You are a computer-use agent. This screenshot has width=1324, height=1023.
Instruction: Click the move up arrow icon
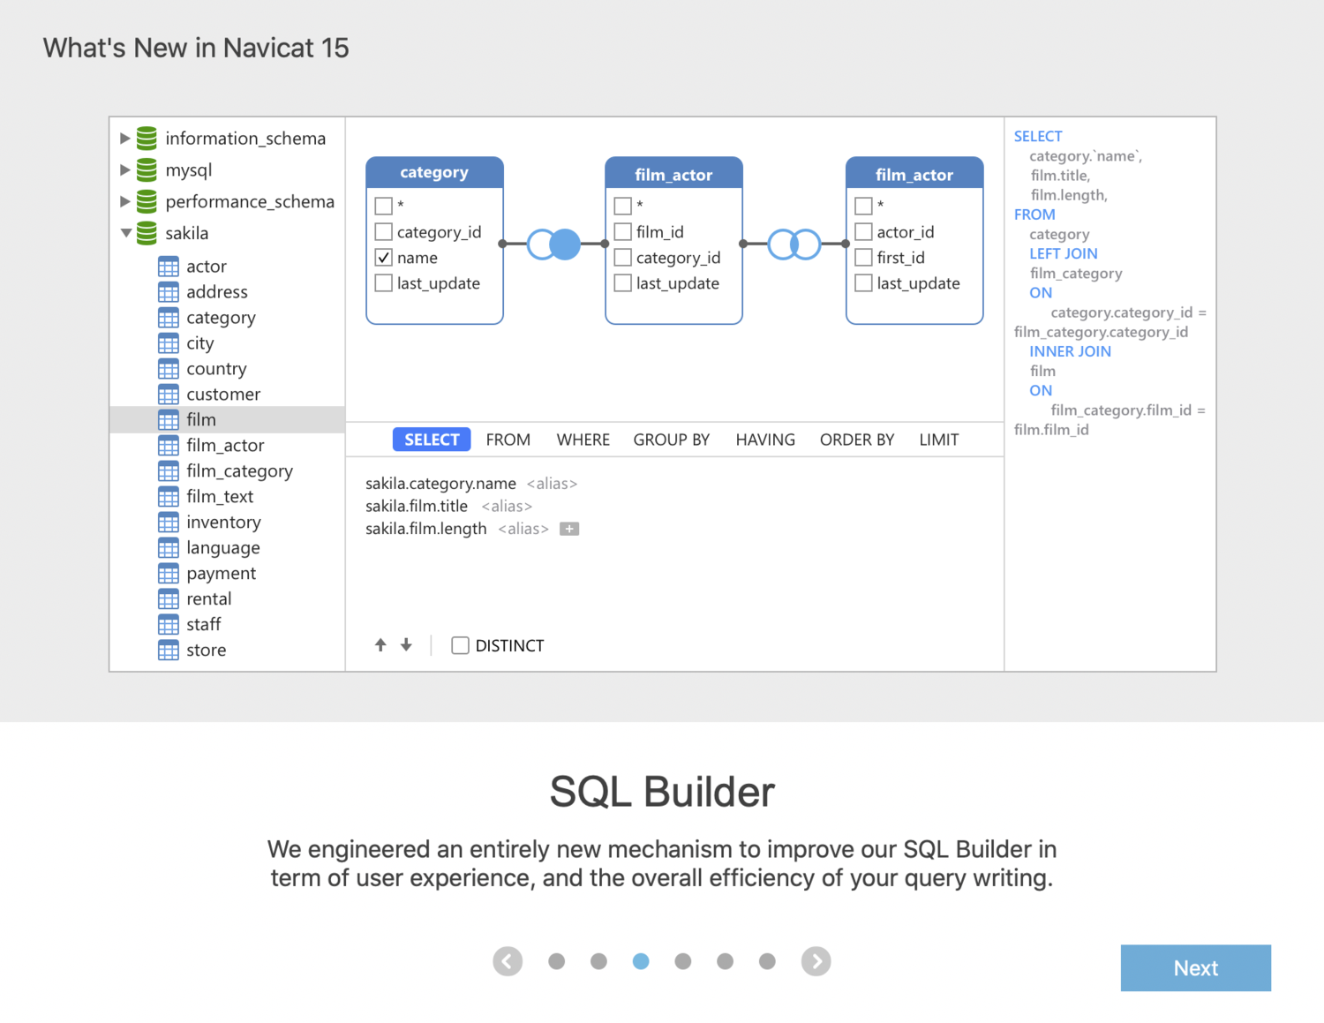click(380, 645)
